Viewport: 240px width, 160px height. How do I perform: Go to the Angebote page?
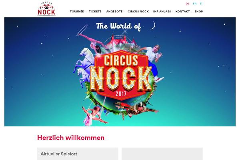tap(114, 12)
